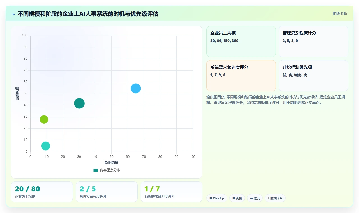Click the 1 / 7 stat card

[171, 192]
